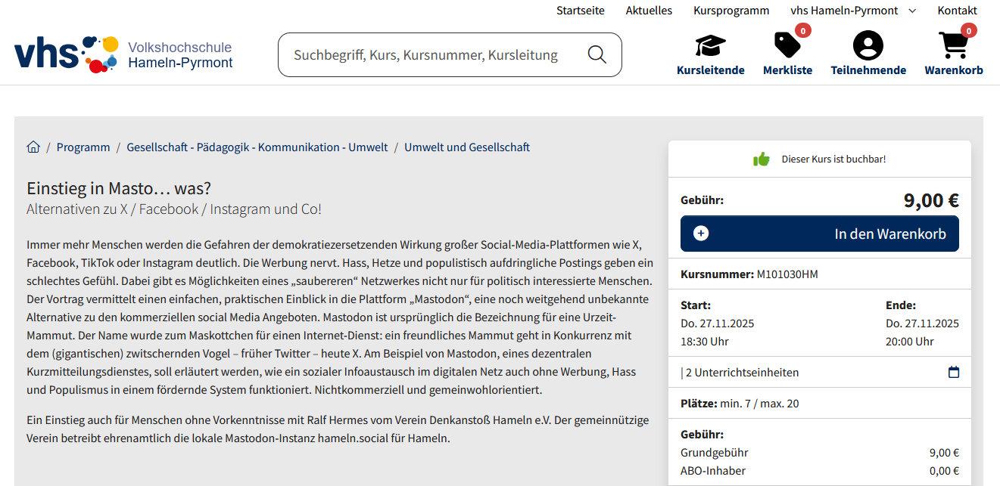Open the Kursleitende graduation cap icon
This screenshot has width=1000, height=486.
[710, 47]
